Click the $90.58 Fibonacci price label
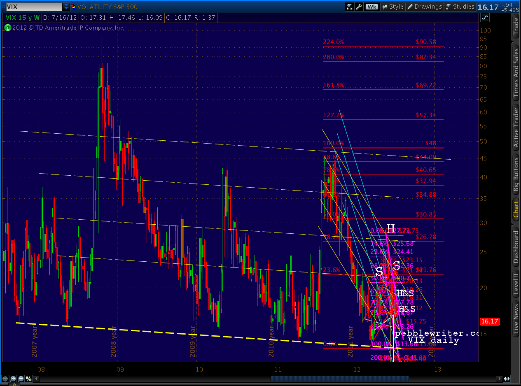 pos(426,42)
